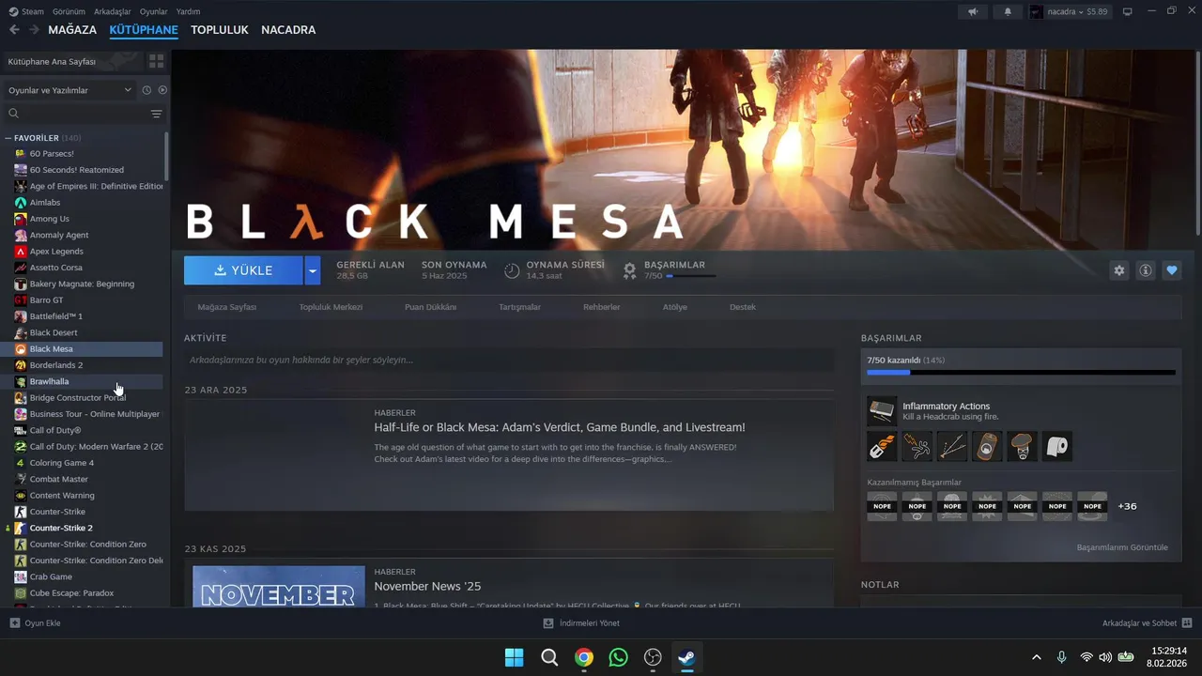Open nacadra account dropdown
This screenshot has width=1202, height=676.
(1069, 11)
